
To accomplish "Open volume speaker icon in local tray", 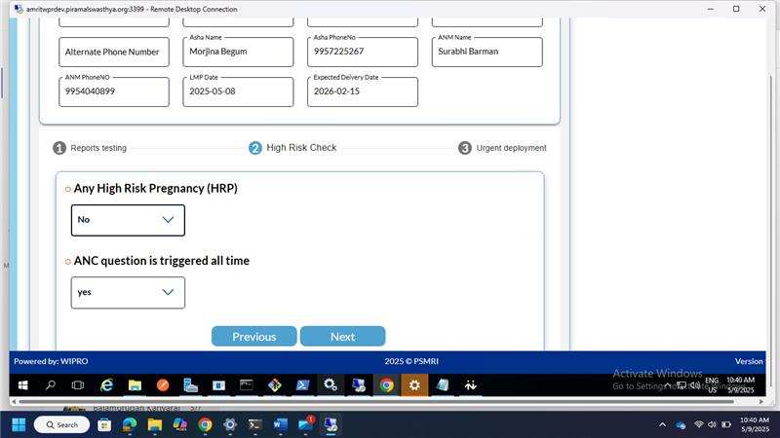I will pyautogui.click(x=712, y=424).
